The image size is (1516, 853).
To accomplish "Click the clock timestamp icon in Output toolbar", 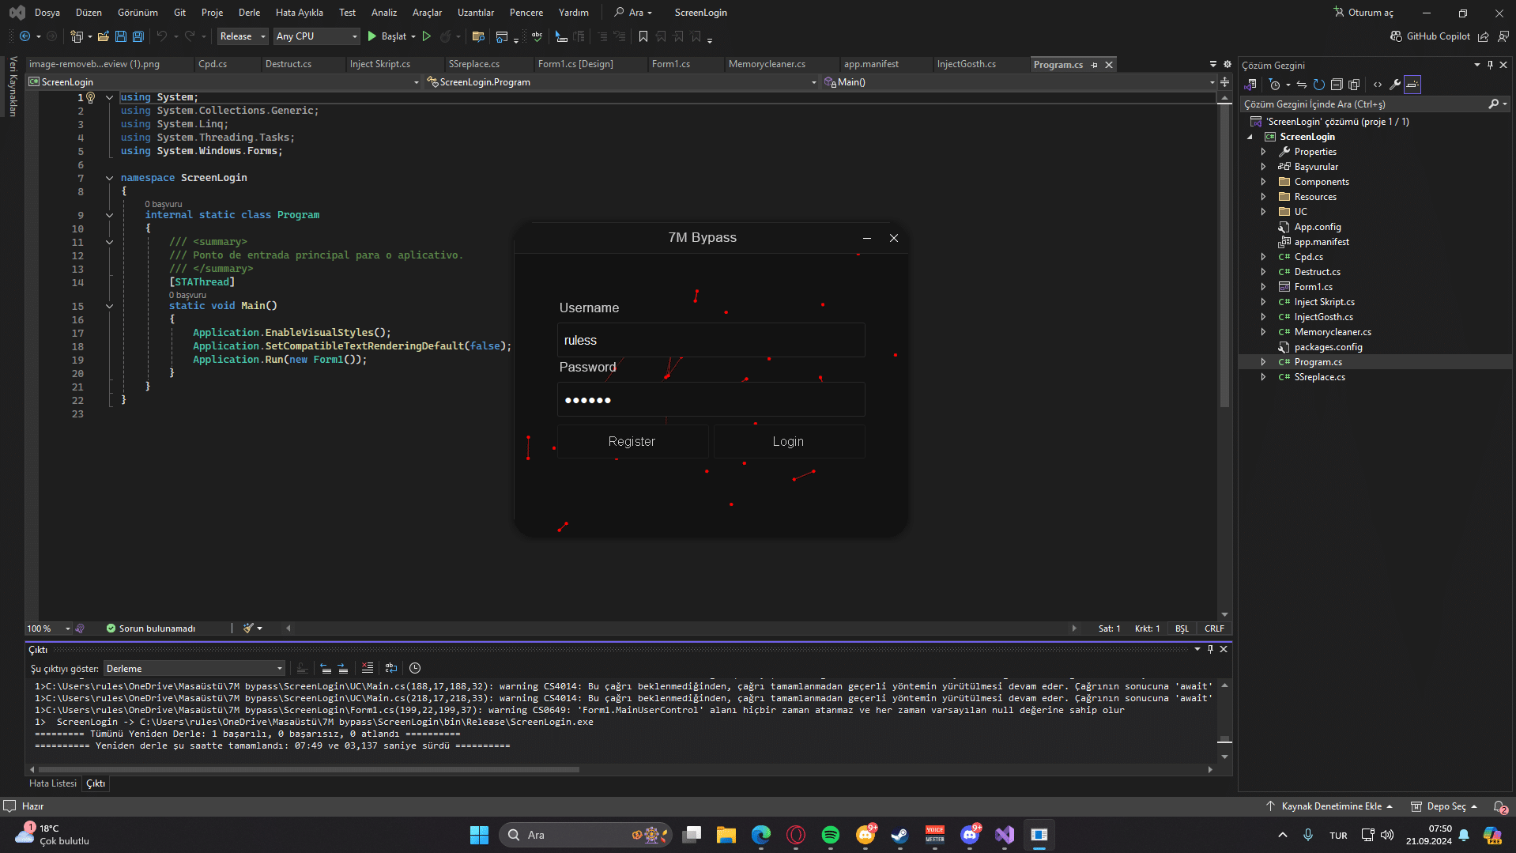I will coord(415,669).
